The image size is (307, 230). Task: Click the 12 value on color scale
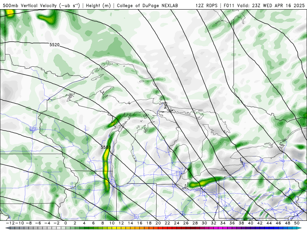click(x=121, y=223)
